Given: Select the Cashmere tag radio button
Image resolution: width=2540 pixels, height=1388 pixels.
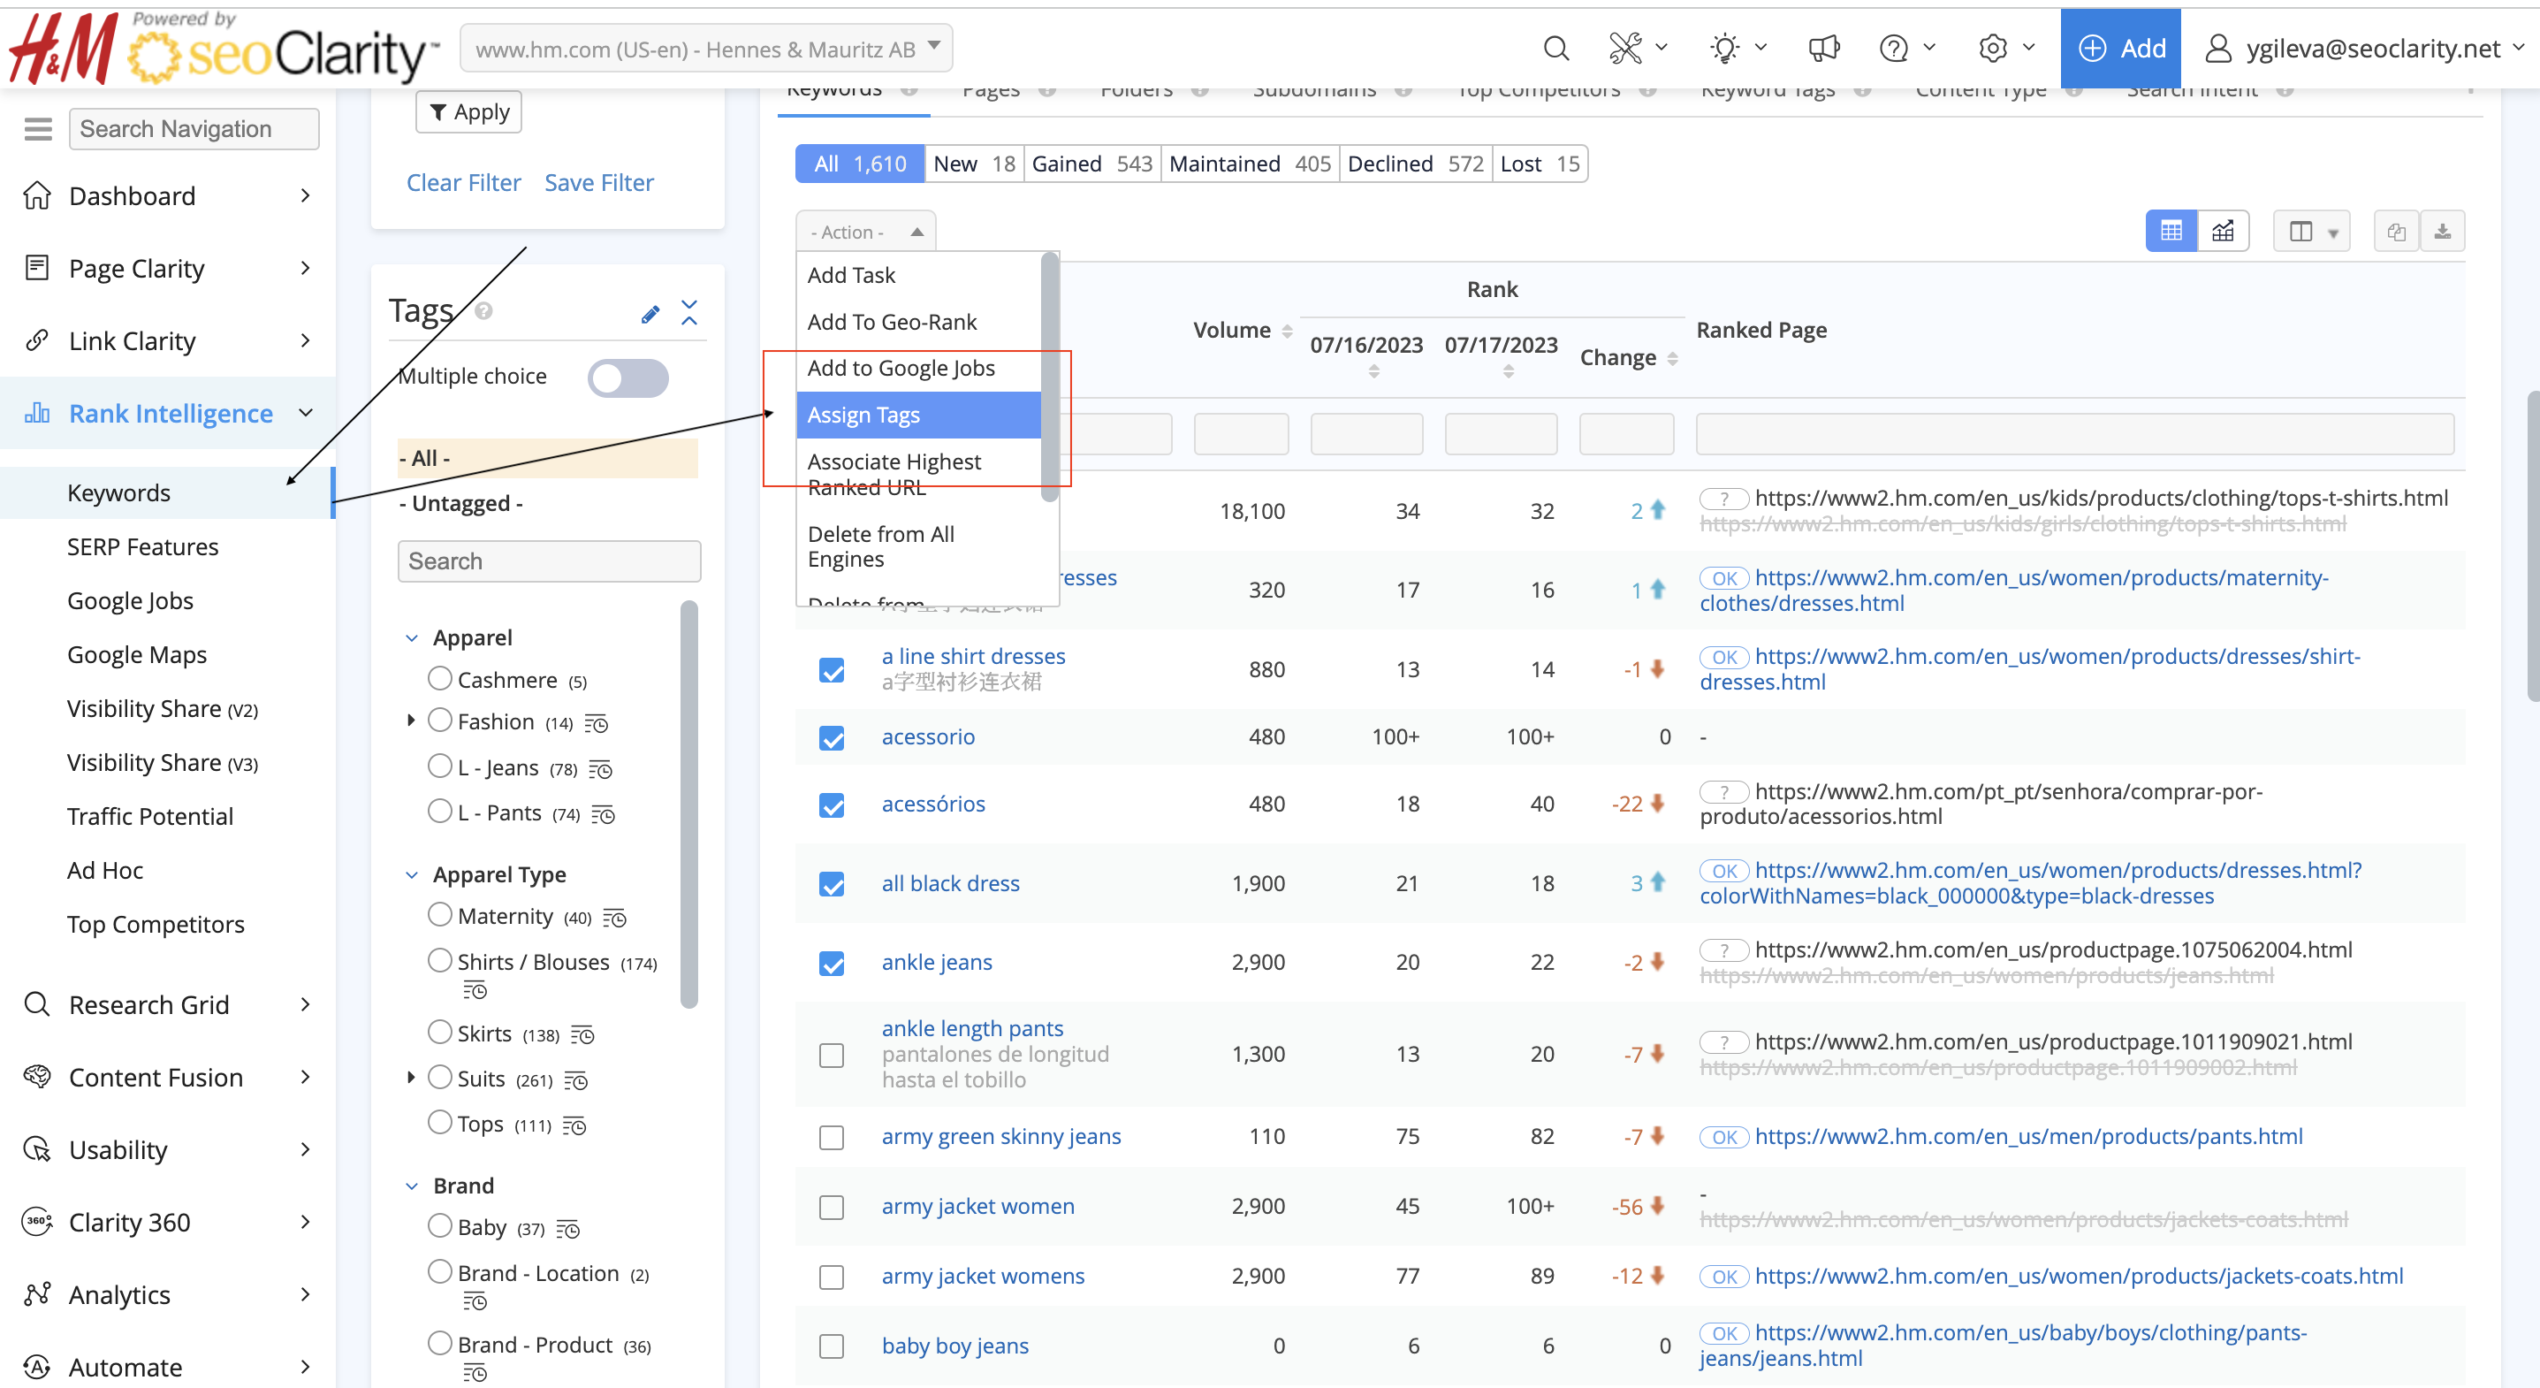Looking at the screenshot, I should 440,679.
